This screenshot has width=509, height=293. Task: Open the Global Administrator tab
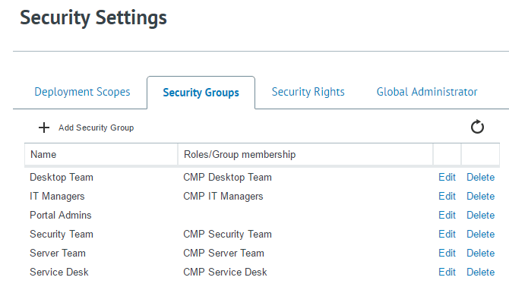point(427,92)
